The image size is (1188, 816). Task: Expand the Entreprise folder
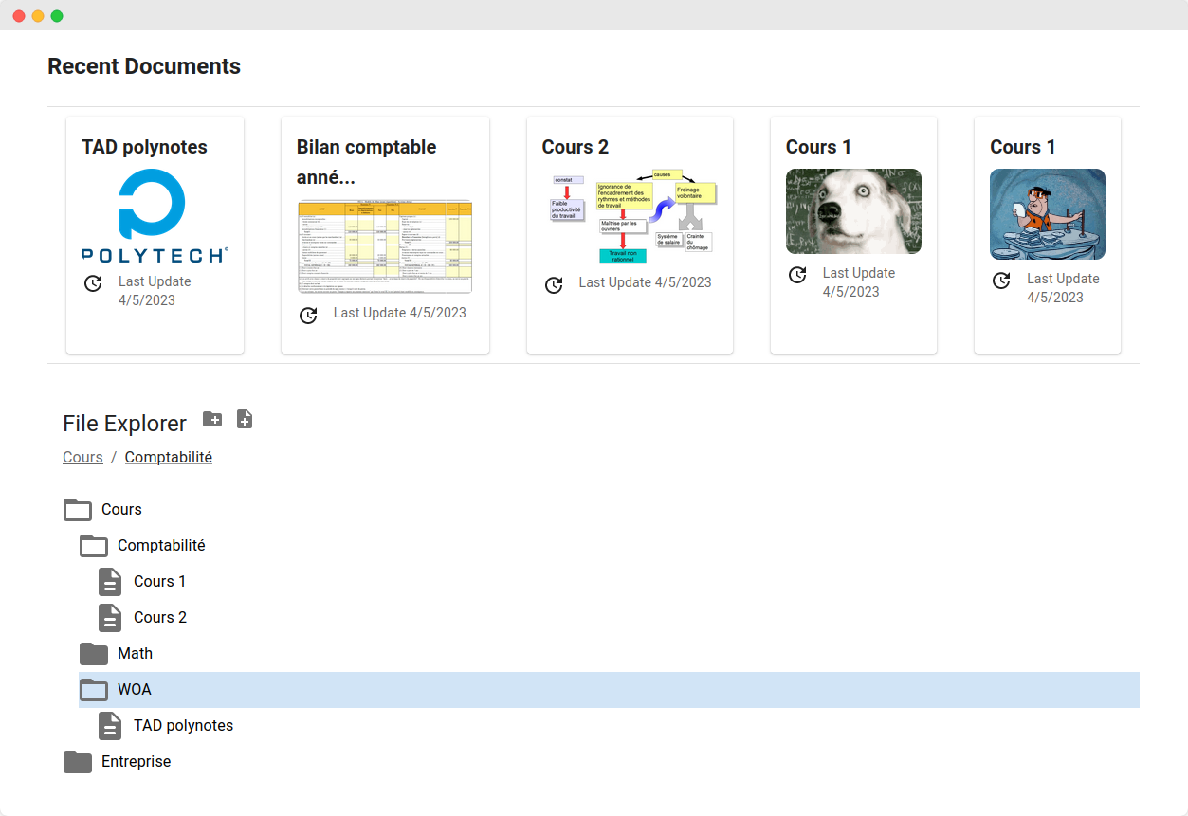pyautogui.click(x=601, y=762)
